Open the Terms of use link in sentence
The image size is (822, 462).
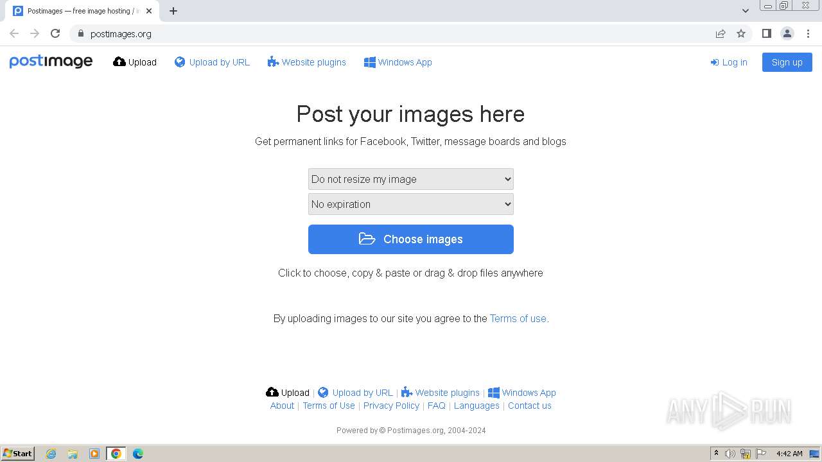518,318
